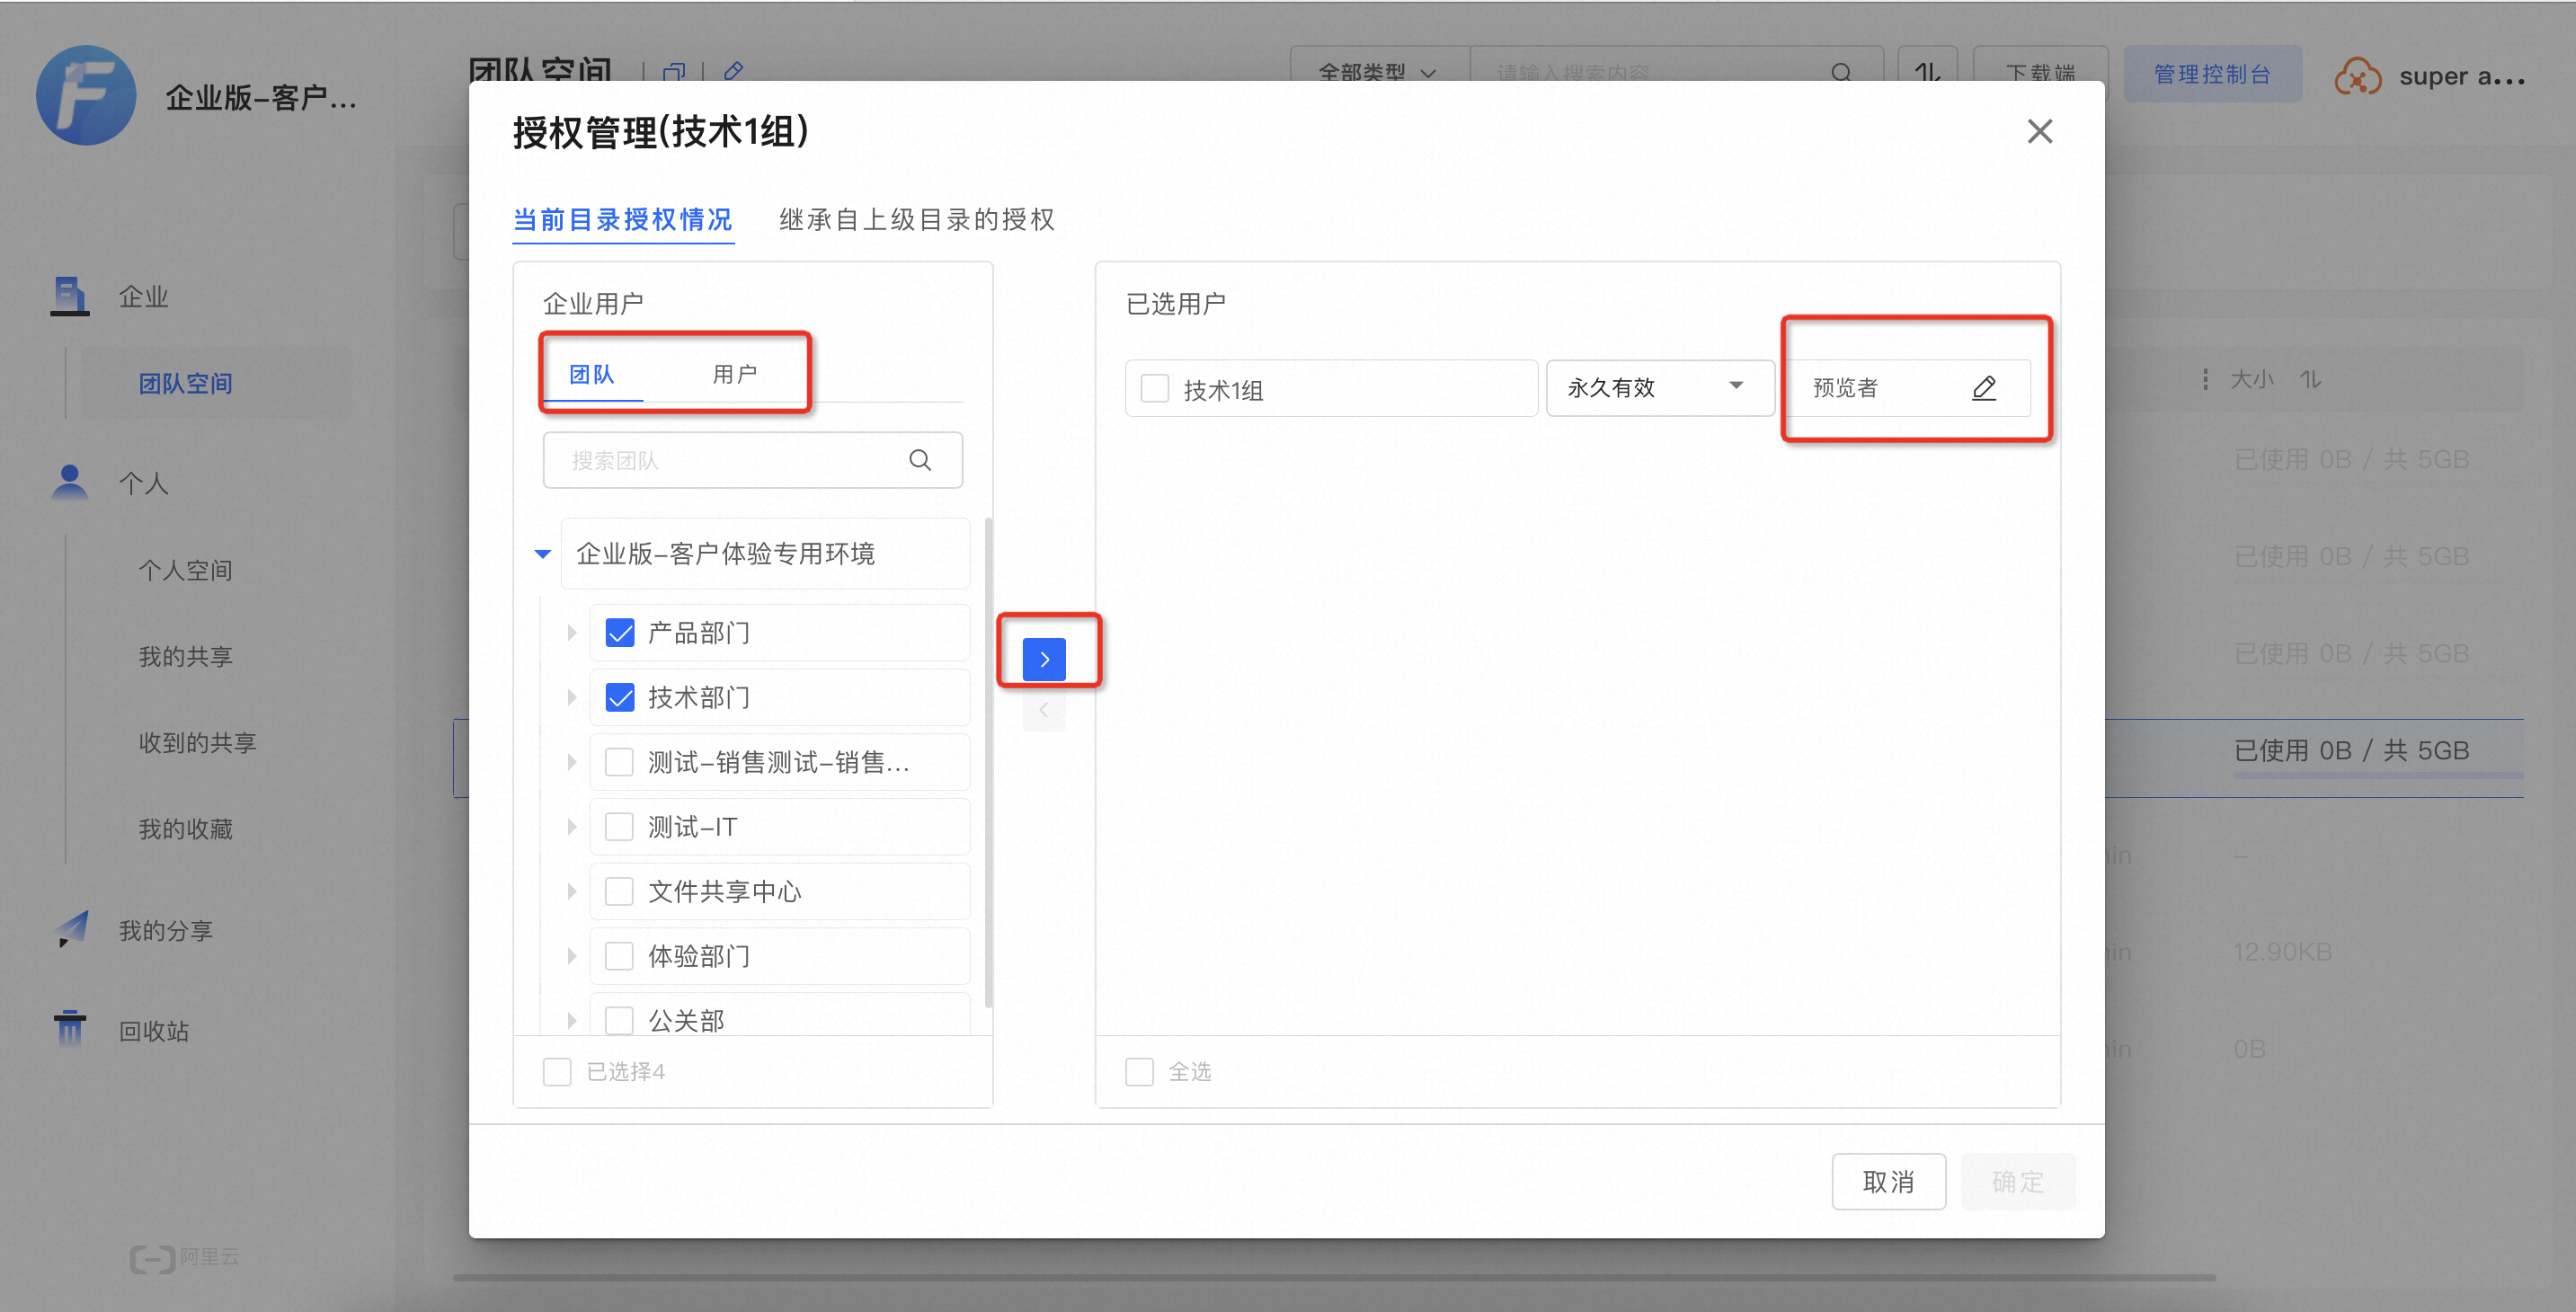The height and width of the screenshot is (1312, 2576).
Task: Expand the 技术部门 tree node arrow
Action: click(572, 697)
